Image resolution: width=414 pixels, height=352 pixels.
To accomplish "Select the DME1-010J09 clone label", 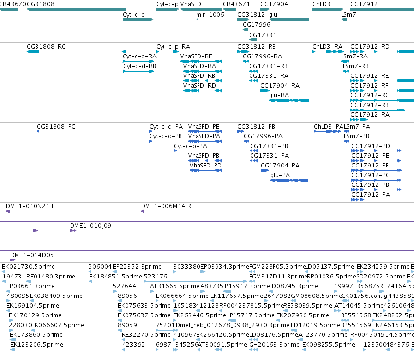I will tap(90, 226).
